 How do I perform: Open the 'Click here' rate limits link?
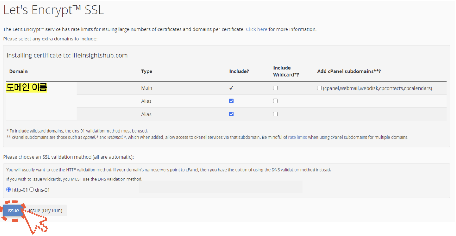(x=257, y=29)
